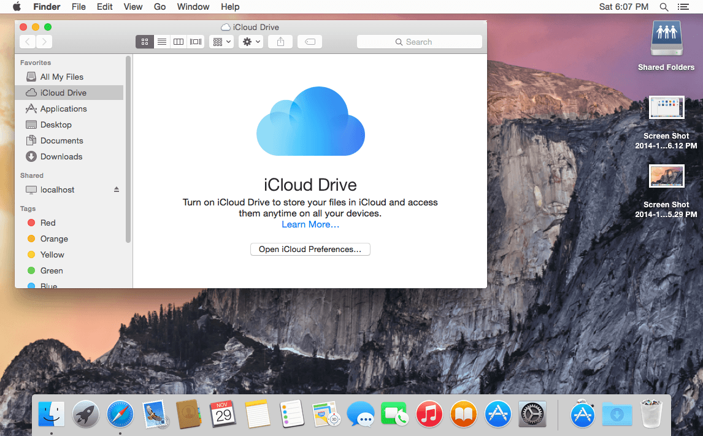This screenshot has height=436, width=703.
Task: Open the Help menu
Action: [230, 7]
